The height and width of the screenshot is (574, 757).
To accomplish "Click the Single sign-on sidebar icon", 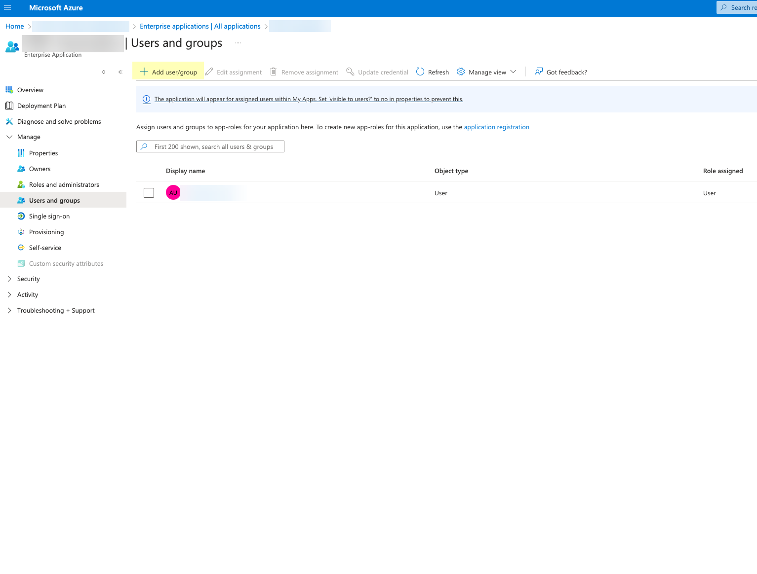I will 21,216.
